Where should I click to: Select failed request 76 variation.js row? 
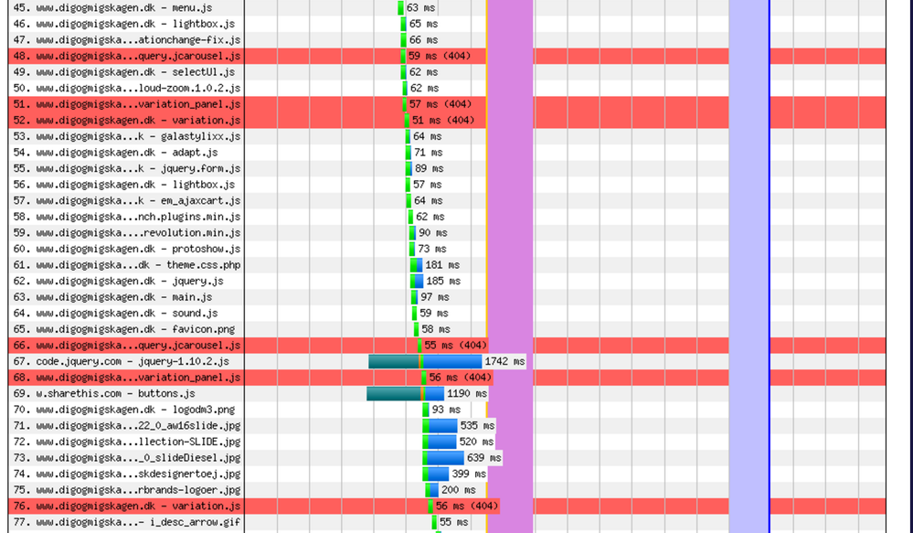[x=127, y=506]
